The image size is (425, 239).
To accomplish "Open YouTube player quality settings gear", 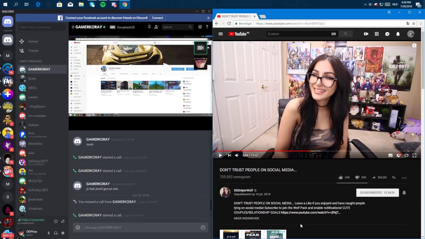I will click(398, 155).
